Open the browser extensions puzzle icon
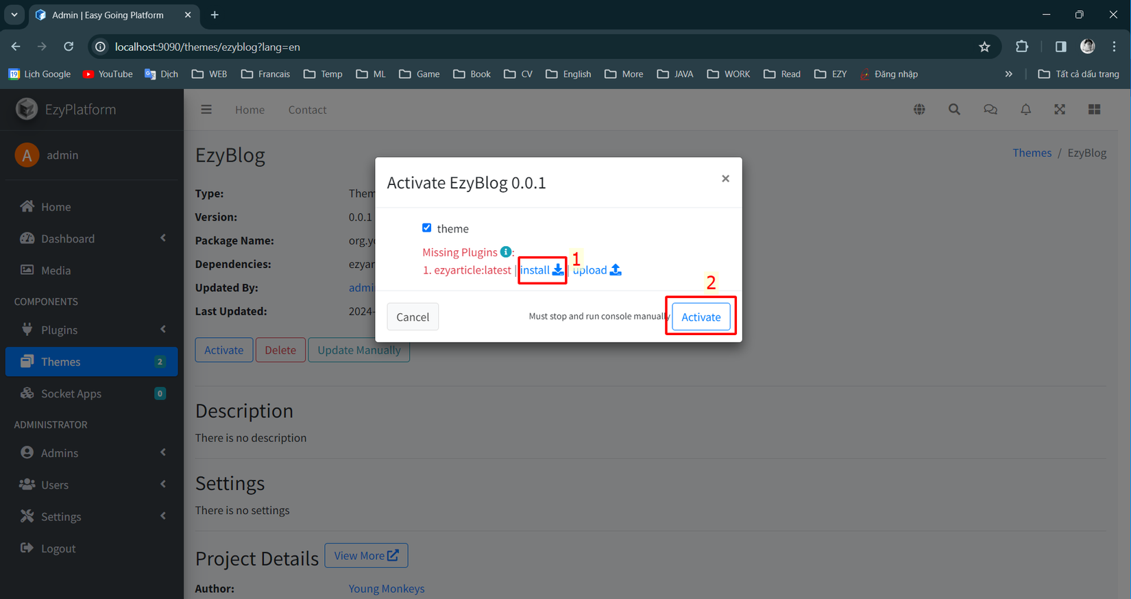Viewport: 1131px width, 599px height. 1022,47
